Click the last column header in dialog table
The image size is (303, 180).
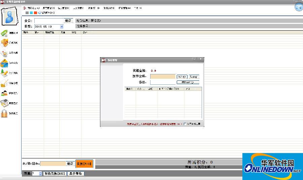click(x=190, y=89)
